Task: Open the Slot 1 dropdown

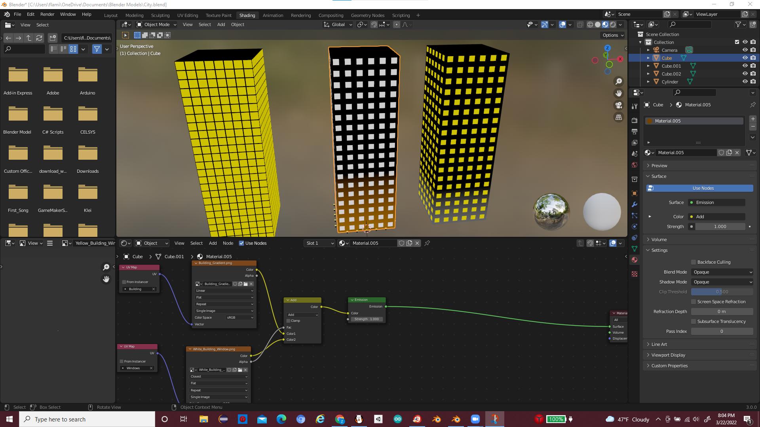Action: (x=320, y=243)
